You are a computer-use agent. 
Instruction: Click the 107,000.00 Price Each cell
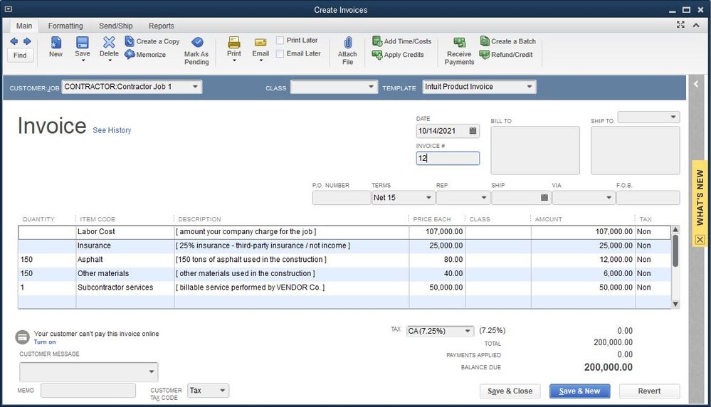coord(437,231)
